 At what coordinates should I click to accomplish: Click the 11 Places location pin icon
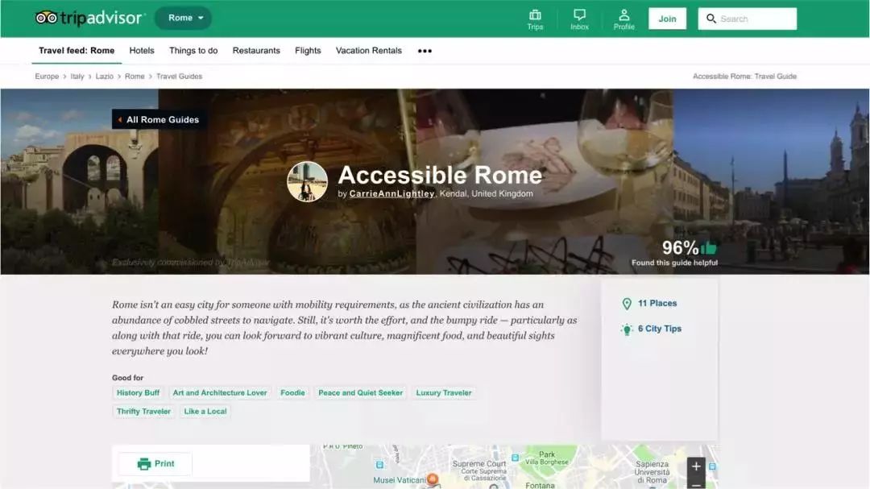[x=627, y=304]
